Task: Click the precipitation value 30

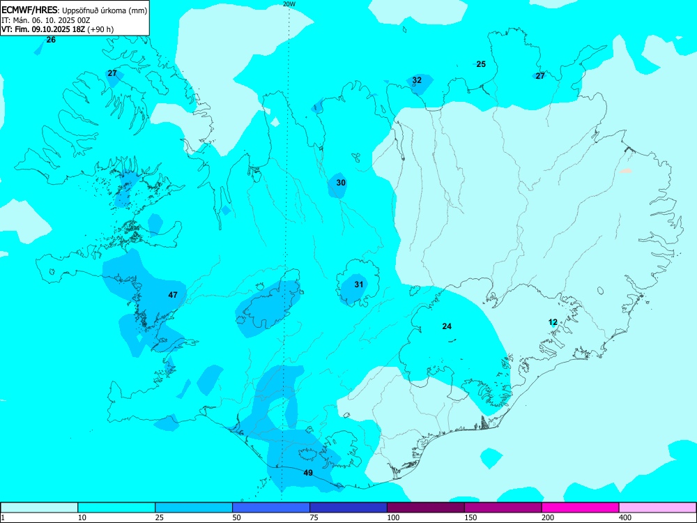Action: click(341, 183)
